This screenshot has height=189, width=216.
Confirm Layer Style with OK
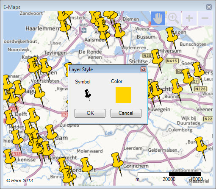(90, 113)
